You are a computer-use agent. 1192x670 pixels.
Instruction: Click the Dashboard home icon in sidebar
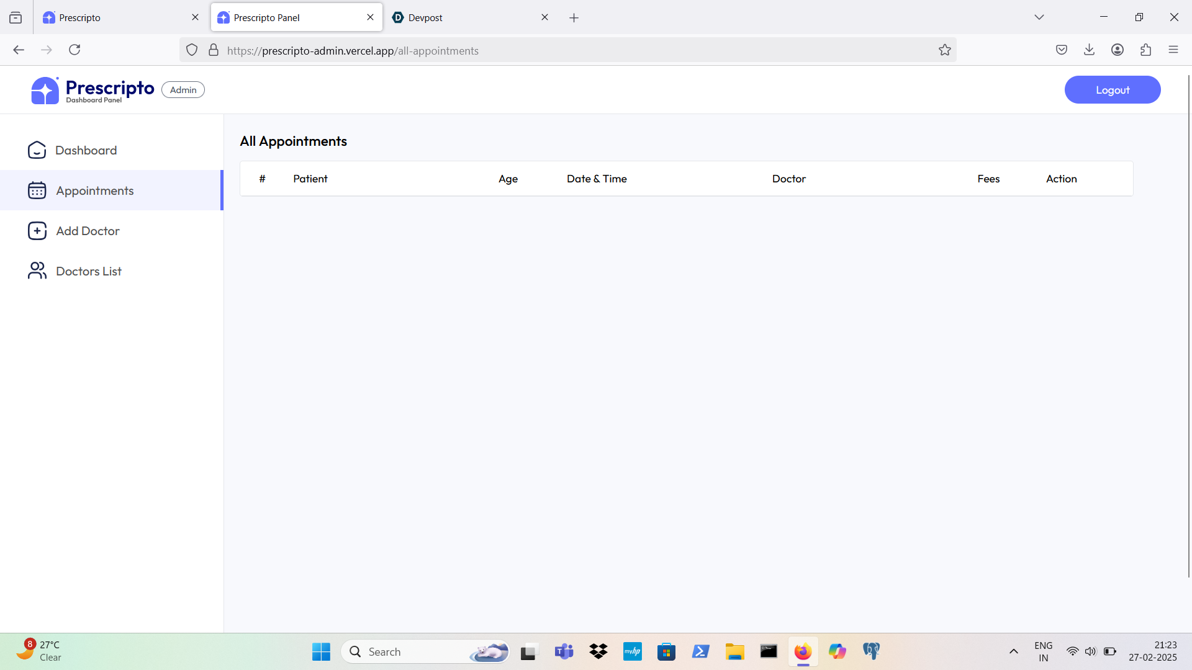[37, 150]
